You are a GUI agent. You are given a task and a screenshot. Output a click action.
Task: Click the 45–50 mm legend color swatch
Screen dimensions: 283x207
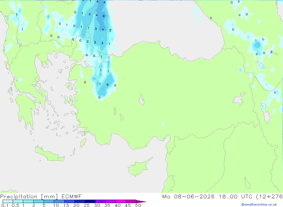pos(131,201)
